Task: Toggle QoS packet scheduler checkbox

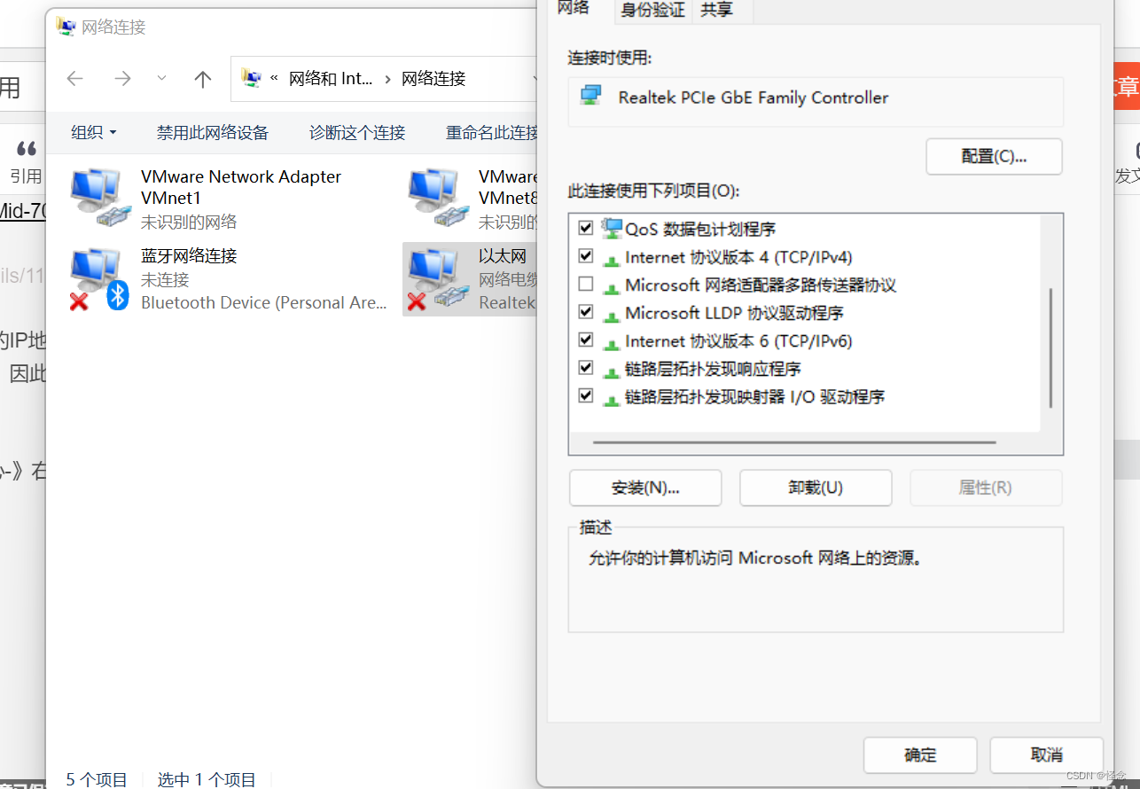Action: 585,228
